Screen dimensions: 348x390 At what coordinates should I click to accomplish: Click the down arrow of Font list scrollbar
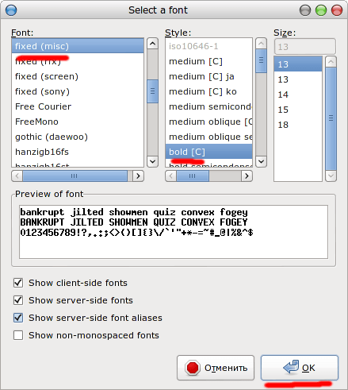(x=152, y=161)
